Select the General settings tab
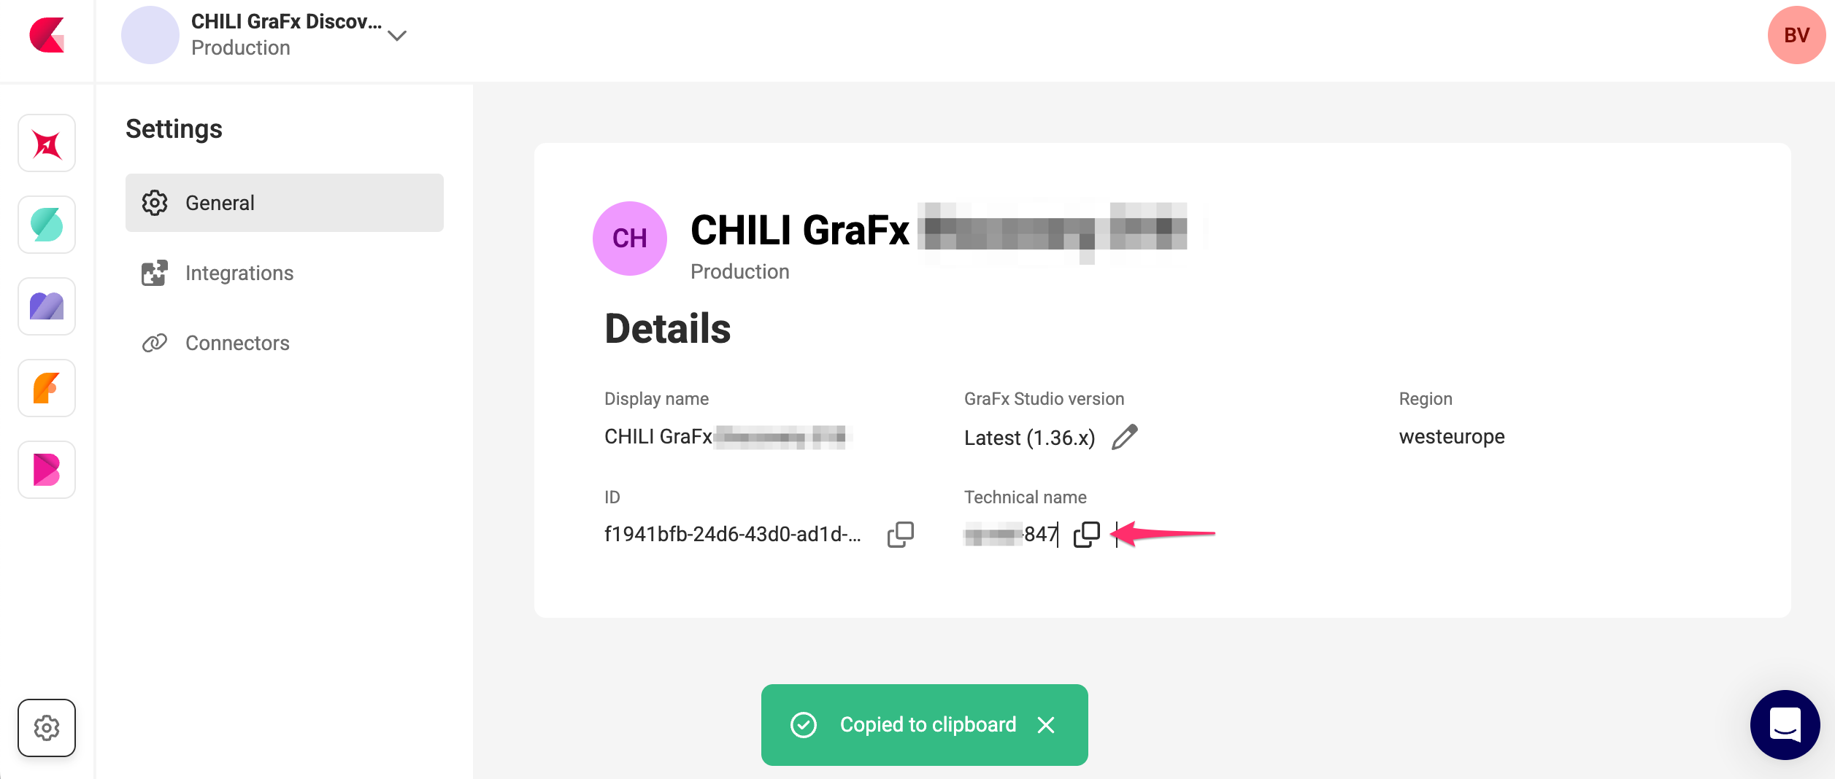This screenshot has height=779, width=1835. 285,203
